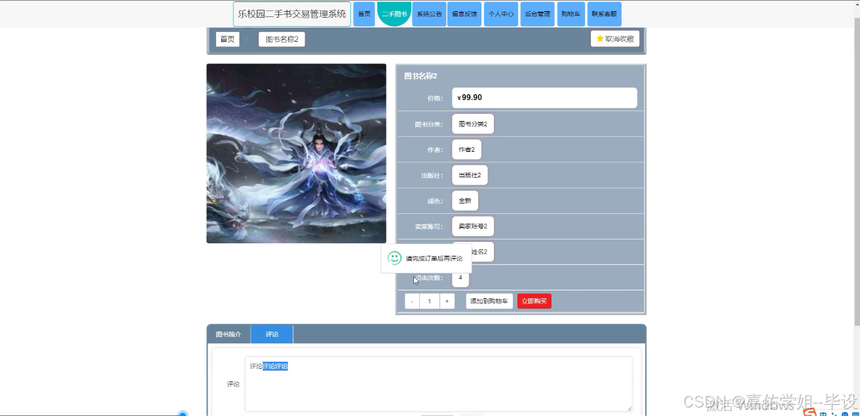Switch to the 图书简介 tab
860x416 pixels.
tap(229, 334)
